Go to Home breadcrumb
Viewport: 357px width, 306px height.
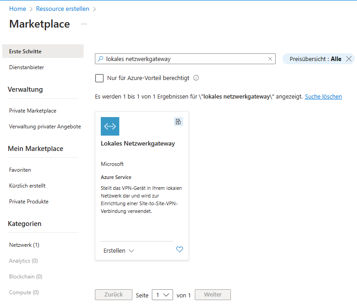tap(18, 9)
